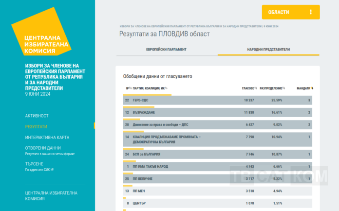Image resolution: width=339 pixels, height=211 pixels.
Task: Open the three-dot menu on ОБЛАСТИ button
Action: coord(311,12)
